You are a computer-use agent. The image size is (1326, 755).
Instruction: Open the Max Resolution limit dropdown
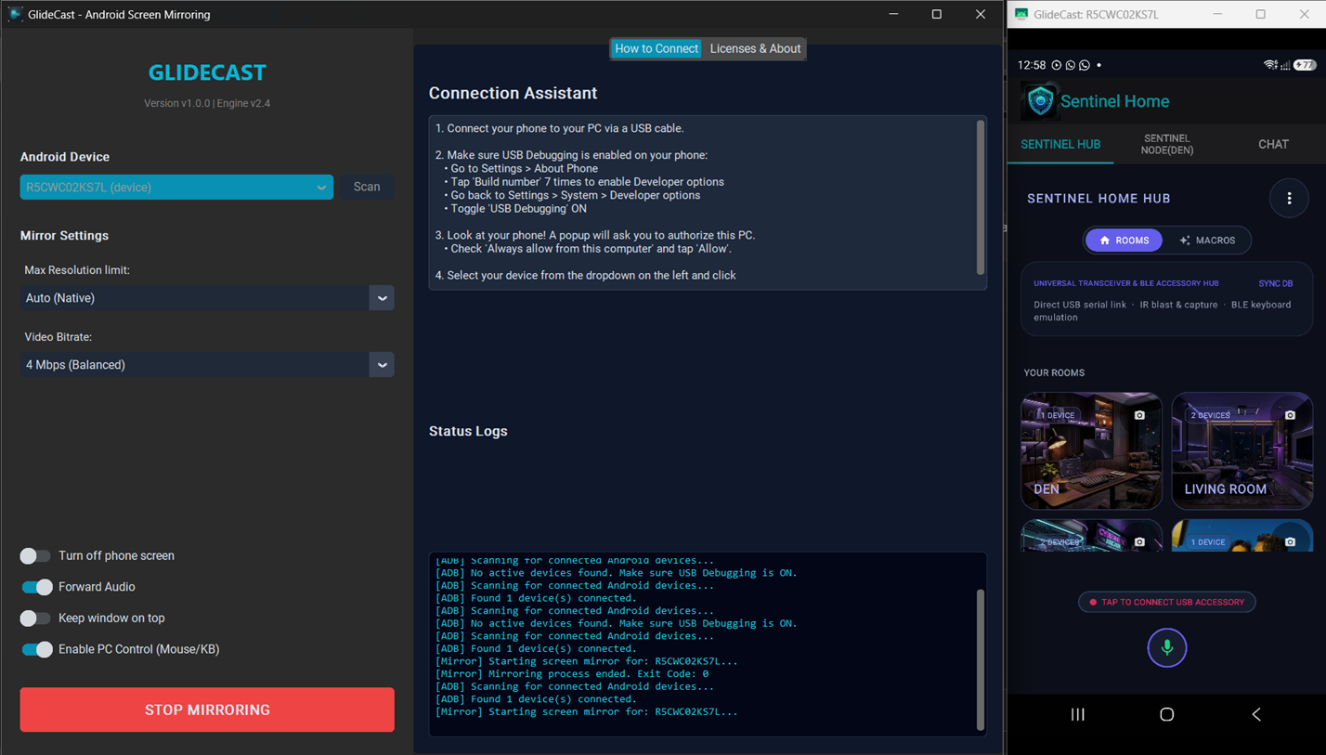(207, 298)
